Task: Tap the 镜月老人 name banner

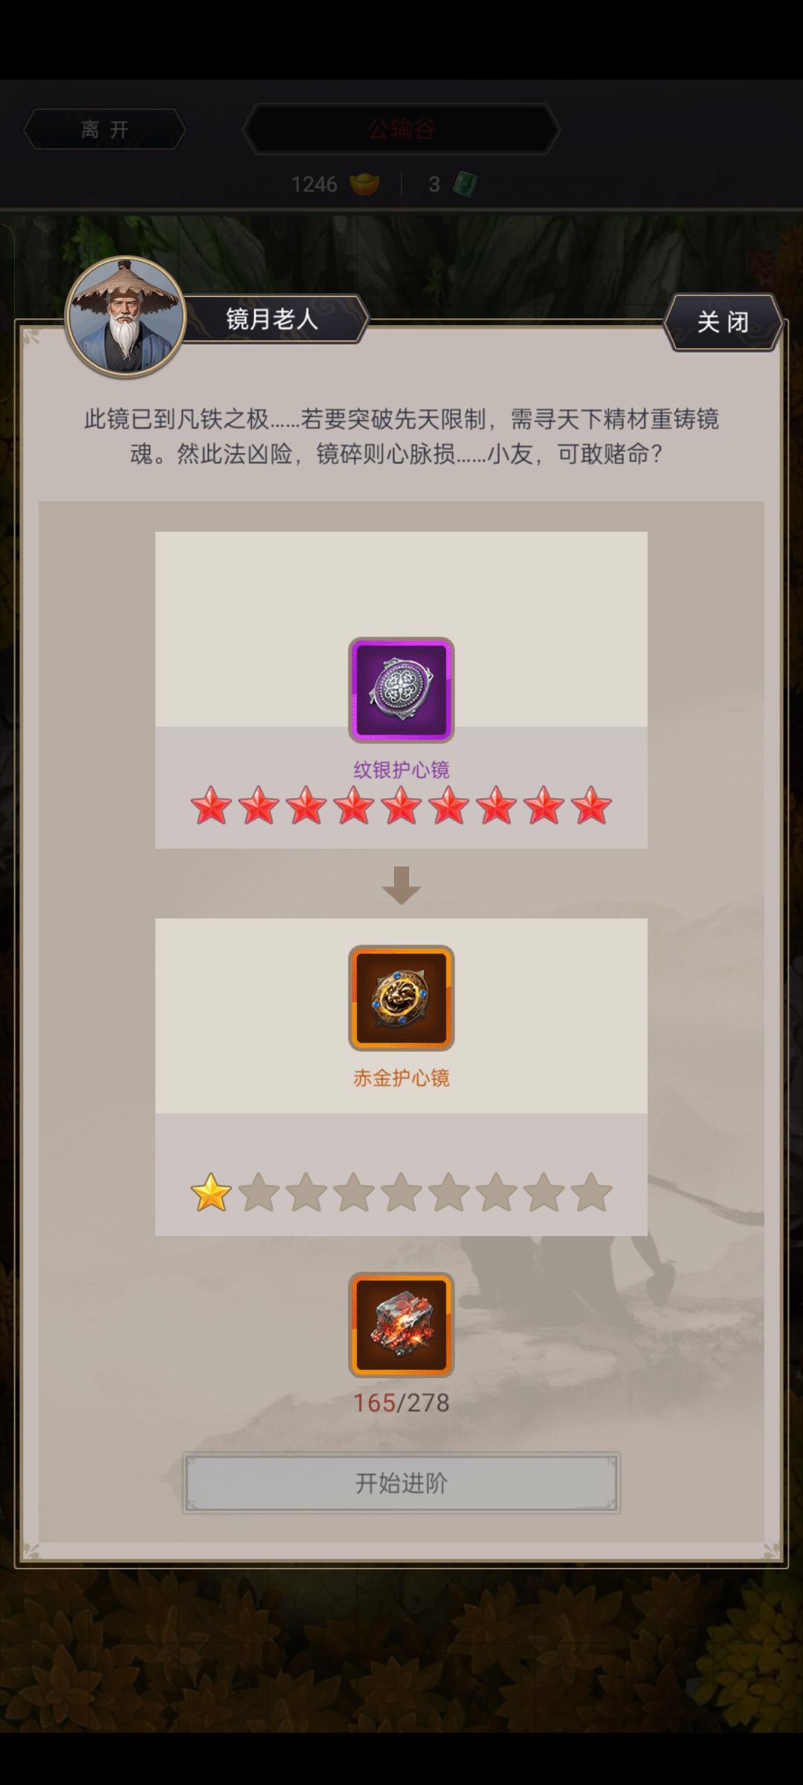Action: point(272,318)
